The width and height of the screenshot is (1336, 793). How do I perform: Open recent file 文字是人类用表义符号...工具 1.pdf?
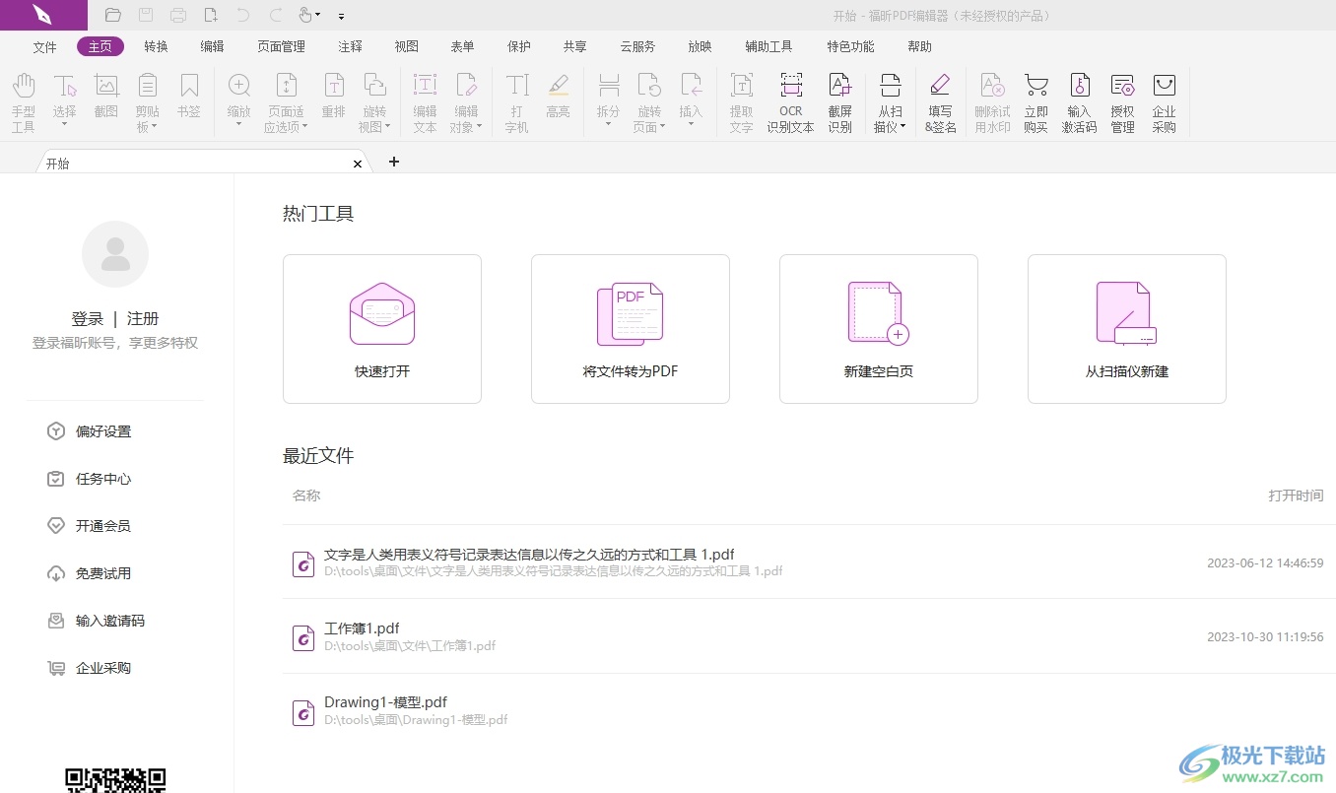(808, 562)
